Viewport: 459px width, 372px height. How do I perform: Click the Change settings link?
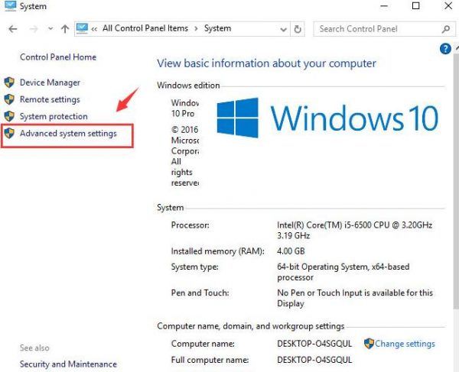tap(405, 344)
